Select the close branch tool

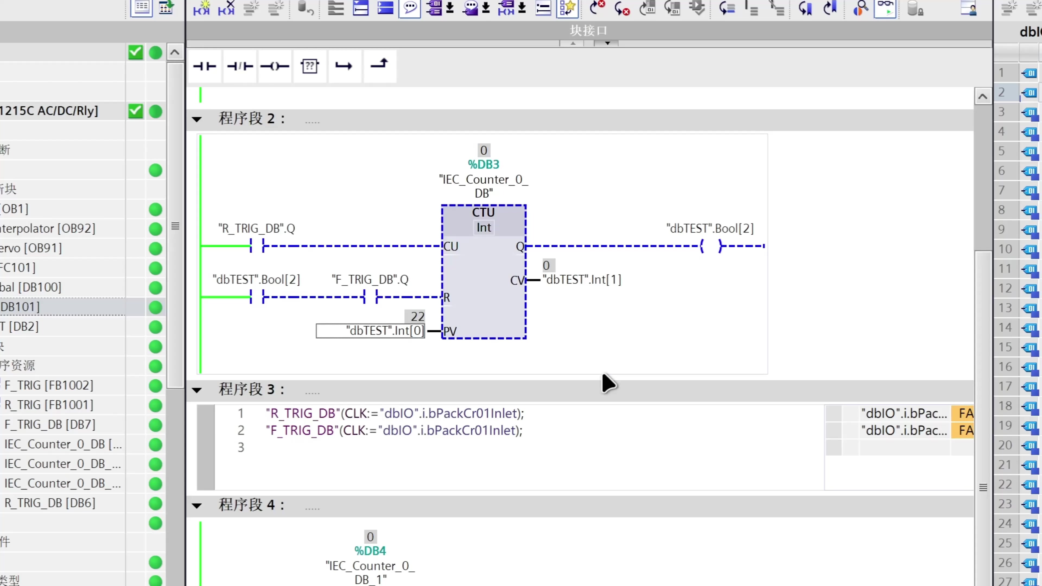click(379, 66)
